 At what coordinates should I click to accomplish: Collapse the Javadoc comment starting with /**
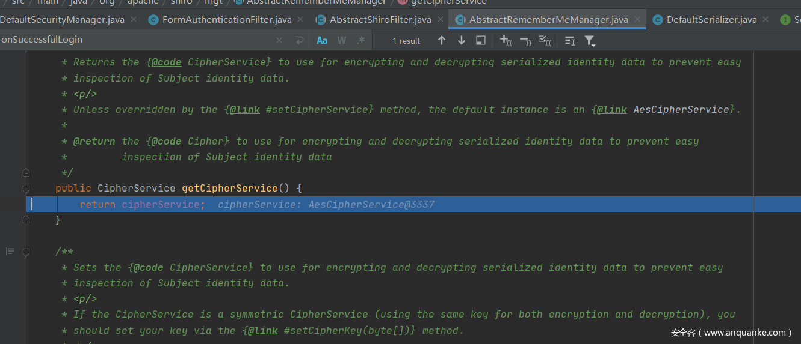[x=26, y=252]
